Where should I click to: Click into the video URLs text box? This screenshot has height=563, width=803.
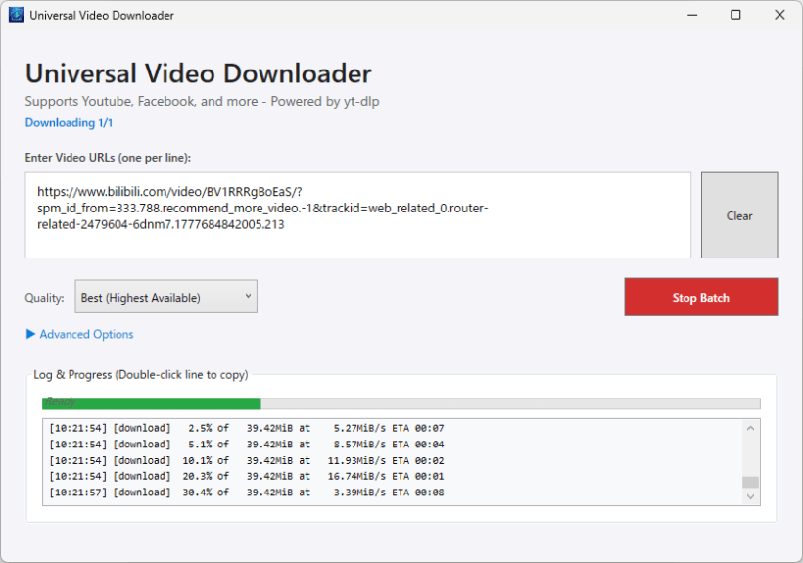tap(358, 215)
